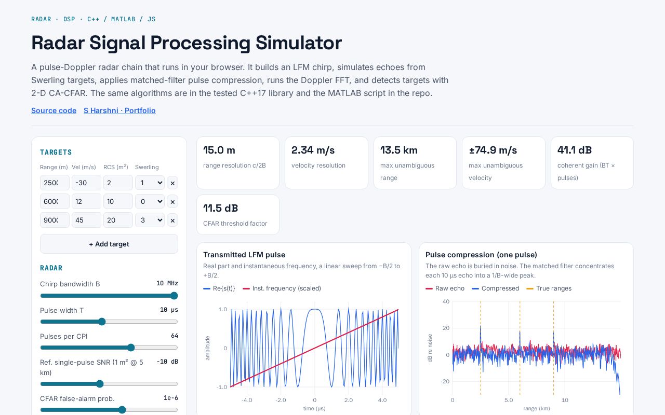Image resolution: width=665 pixels, height=415 pixels.
Task: Toggle the True ranges legend entry
Action: tap(549, 288)
